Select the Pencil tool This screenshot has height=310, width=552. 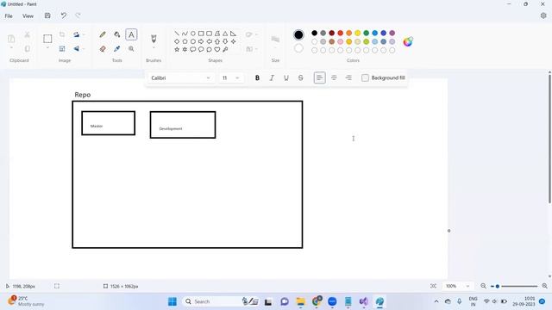pos(103,34)
